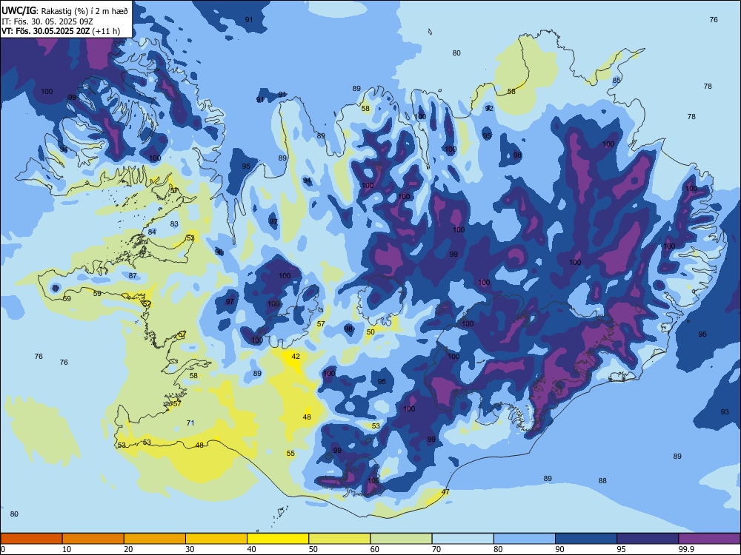This screenshot has height=555, width=741.
Task: Click the 99.9 tick label on the color scale
Action: pyautogui.click(x=685, y=549)
